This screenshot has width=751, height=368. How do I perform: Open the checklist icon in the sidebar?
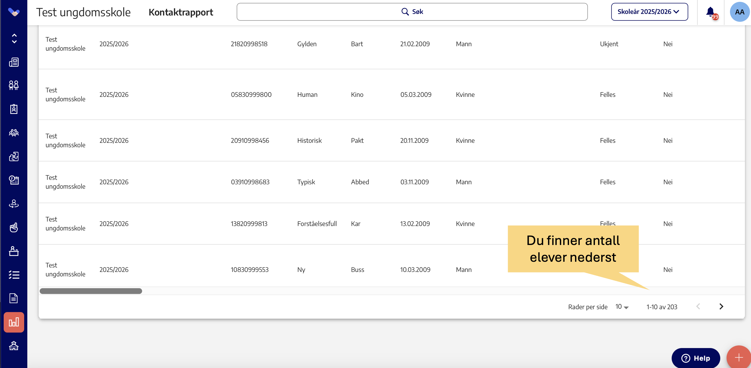tap(14, 275)
